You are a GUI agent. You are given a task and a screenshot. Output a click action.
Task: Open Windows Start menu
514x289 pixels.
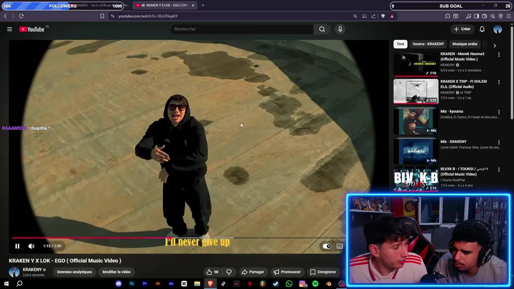tap(6, 284)
